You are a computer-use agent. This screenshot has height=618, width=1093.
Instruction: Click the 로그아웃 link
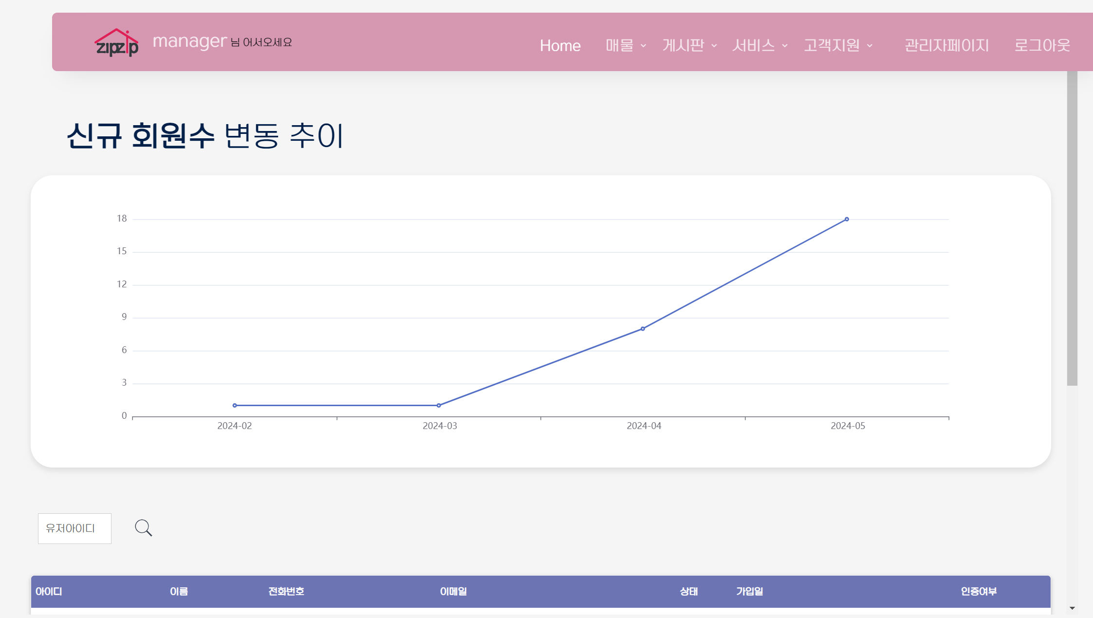tap(1042, 46)
